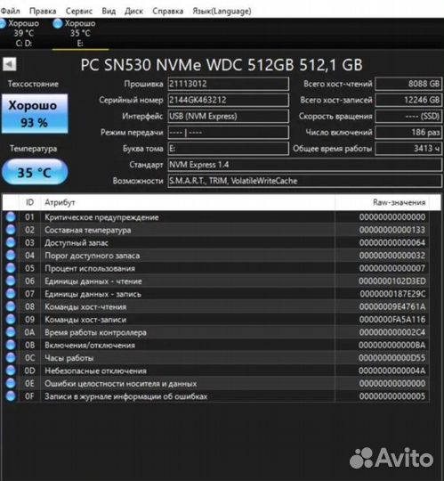Click status icon of Записи в журнале информации row

click(11, 396)
